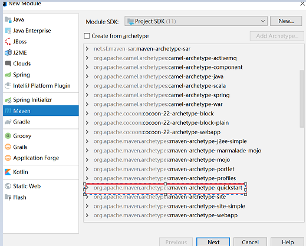Choose the Static Web label
Screen dimensions: 306x246
(x=27, y=186)
